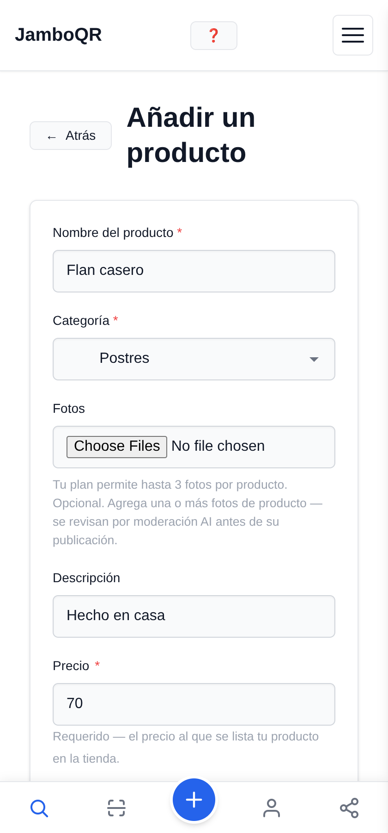The width and height of the screenshot is (388, 833).
Task: Click the JamboQR logo
Action: [58, 35]
